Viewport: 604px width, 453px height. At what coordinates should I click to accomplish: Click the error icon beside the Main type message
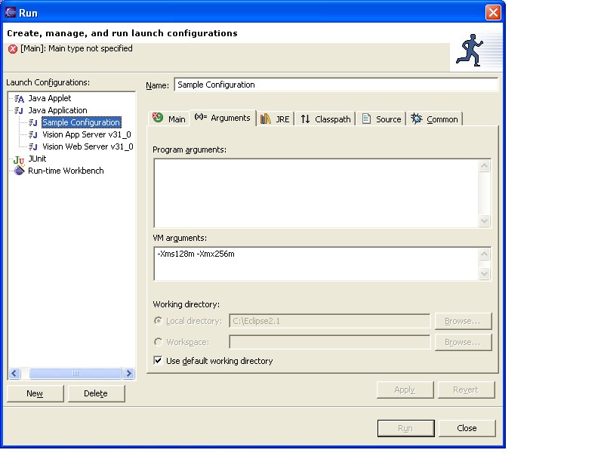click(13, 49)
